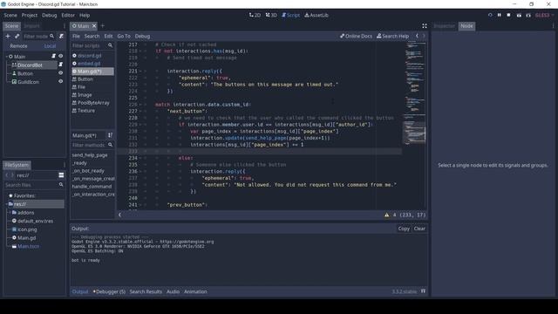Toggle visibility of the GuildIcon node
This screenshot has width=558, height=314.
pos(60,81)
